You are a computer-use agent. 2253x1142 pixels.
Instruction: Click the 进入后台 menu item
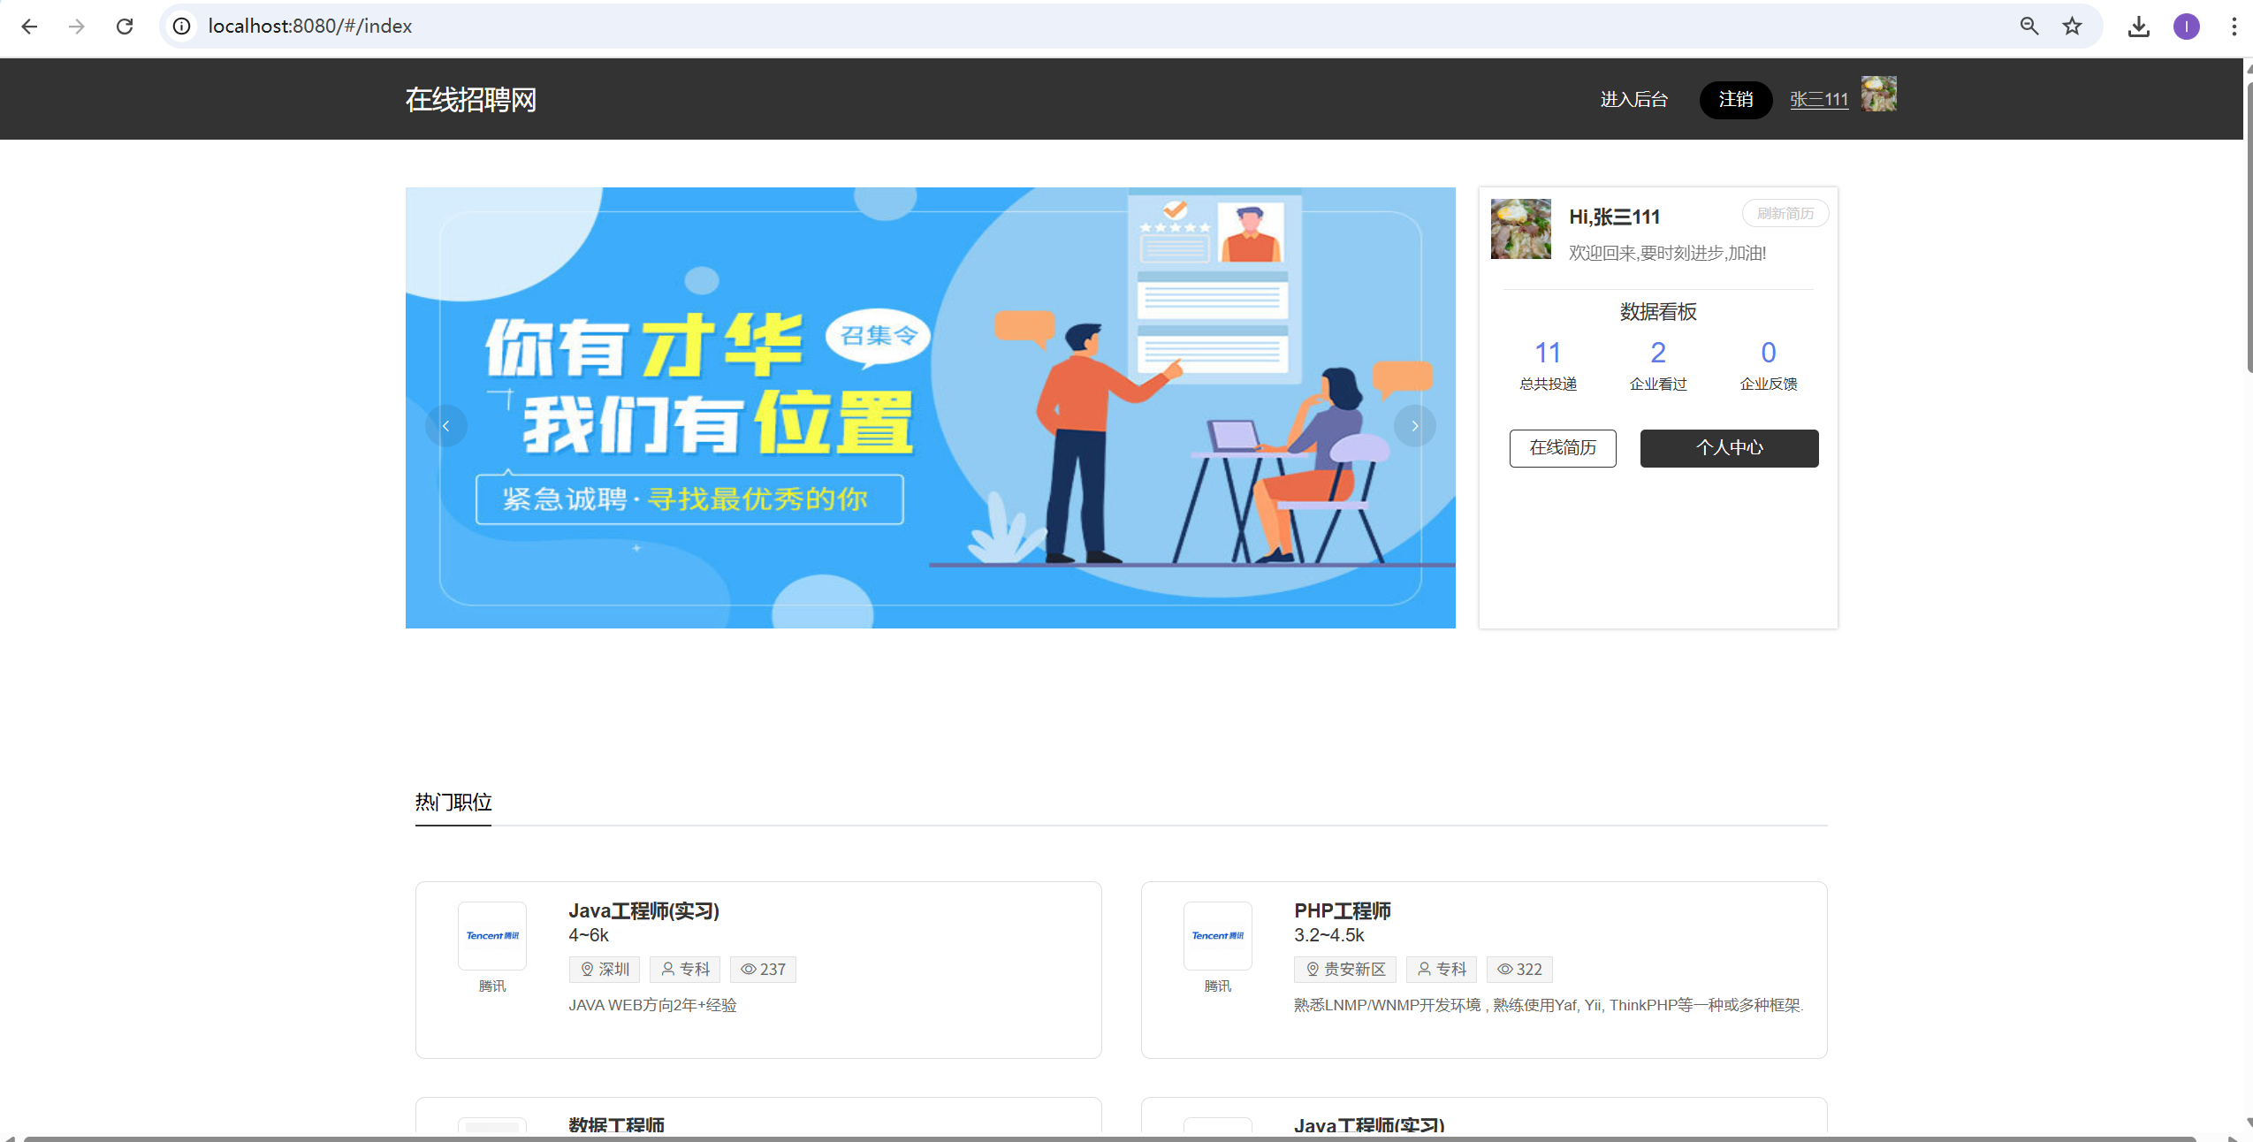pos(1633,100)
